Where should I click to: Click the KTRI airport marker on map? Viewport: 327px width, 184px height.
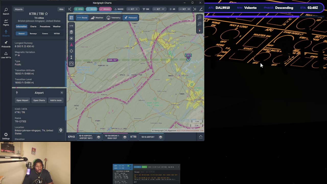[x=188, y=57]
